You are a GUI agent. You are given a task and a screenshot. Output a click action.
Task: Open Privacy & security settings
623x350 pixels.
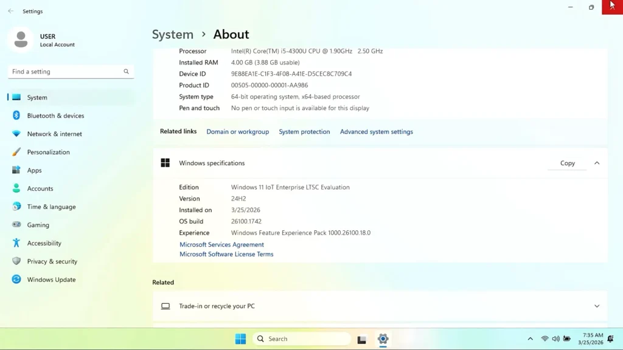(x=71, y=261)
